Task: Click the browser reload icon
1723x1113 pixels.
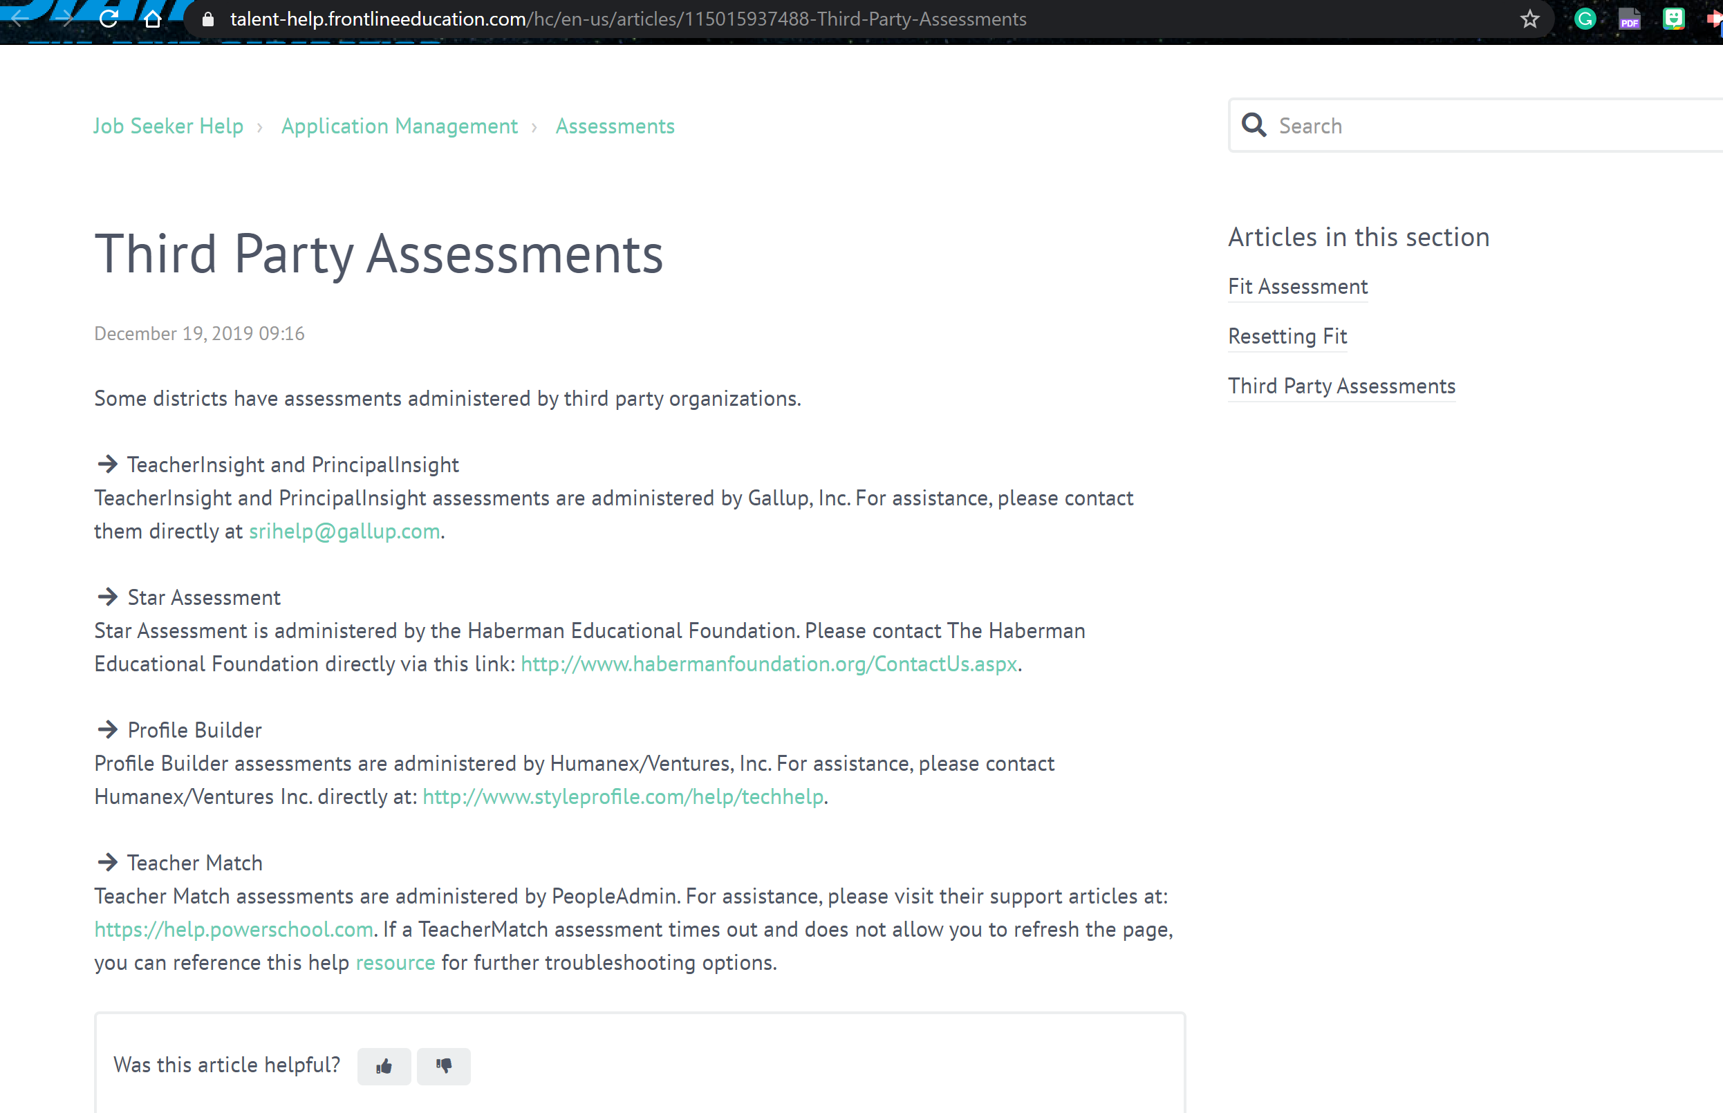Action: point(109,19)
